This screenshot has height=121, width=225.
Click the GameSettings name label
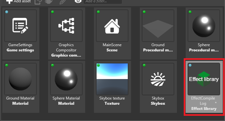pos(20,45)
